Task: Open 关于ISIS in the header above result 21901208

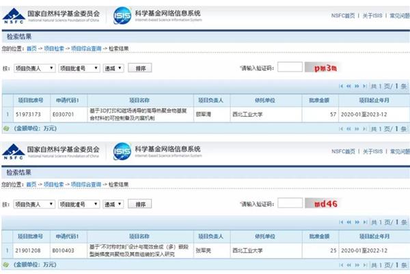Action: click(x=374, y=150)
